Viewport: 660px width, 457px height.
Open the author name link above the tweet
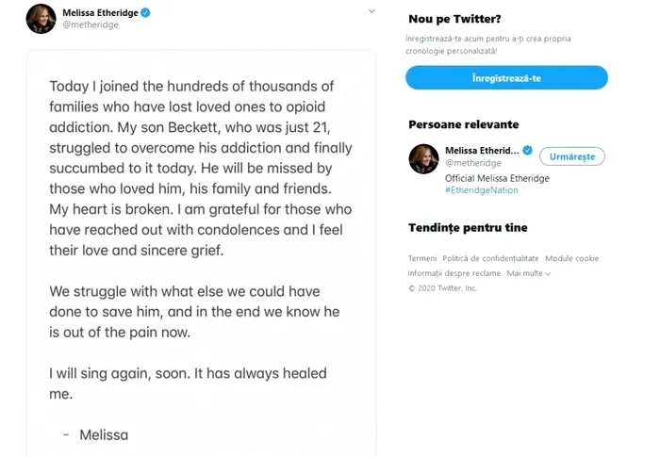pos(100,13)
